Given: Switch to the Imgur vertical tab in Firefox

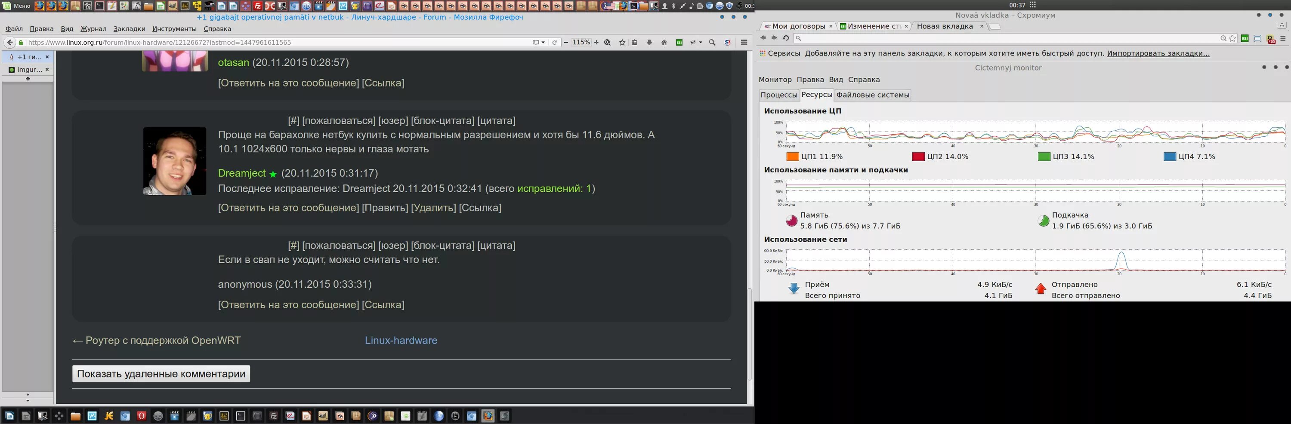Looking at the screenshot, I should click(x=28, y=70).
